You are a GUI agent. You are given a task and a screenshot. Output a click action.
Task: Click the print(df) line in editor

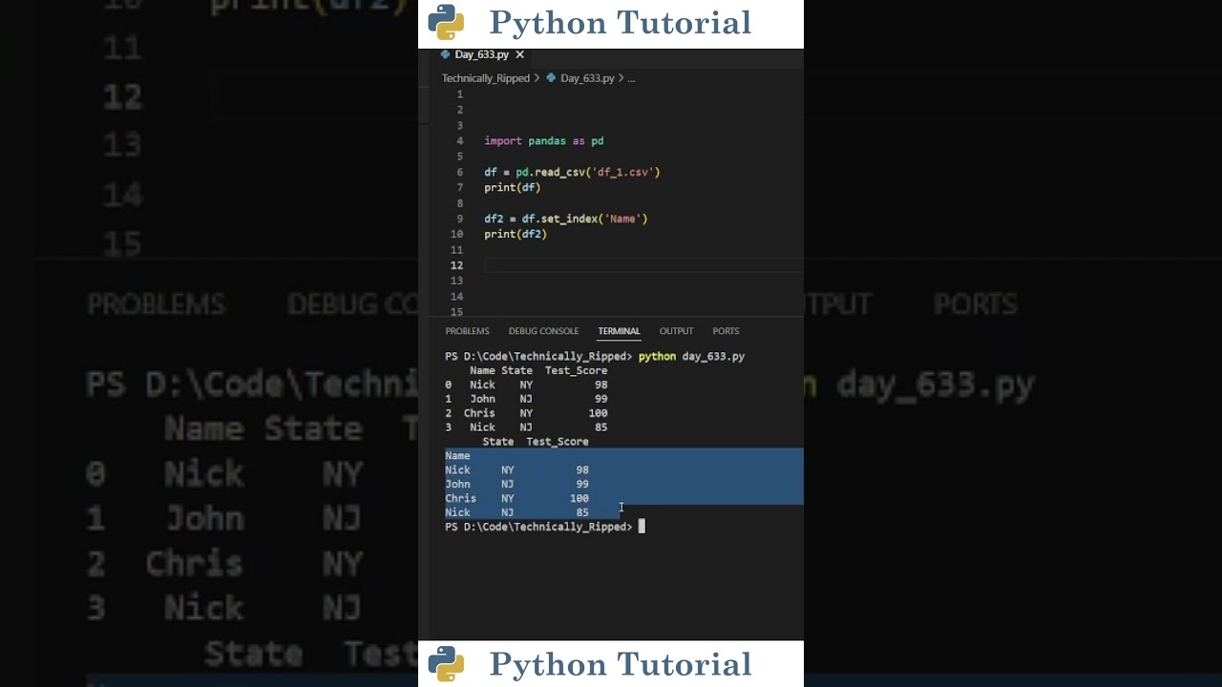tap(512, 188)
